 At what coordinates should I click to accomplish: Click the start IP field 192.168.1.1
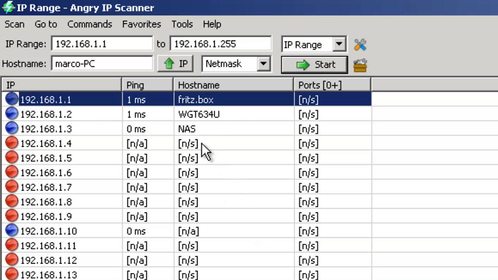[102, 44]
